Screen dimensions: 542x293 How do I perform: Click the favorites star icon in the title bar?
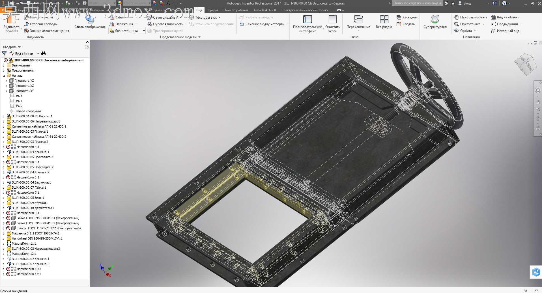(453, 3)
